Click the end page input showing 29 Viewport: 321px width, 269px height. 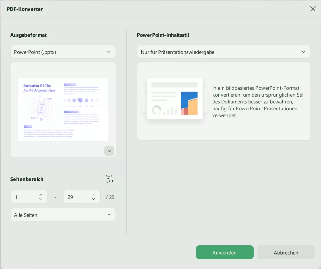[77, 197]
